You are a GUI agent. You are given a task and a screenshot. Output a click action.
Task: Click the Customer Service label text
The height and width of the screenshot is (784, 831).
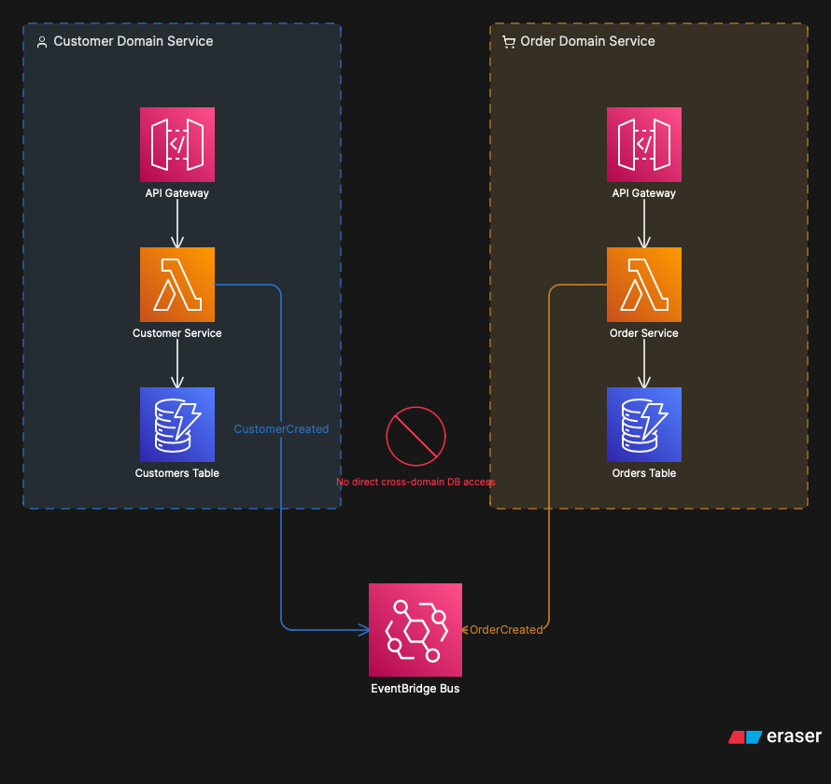pos(177,333)
